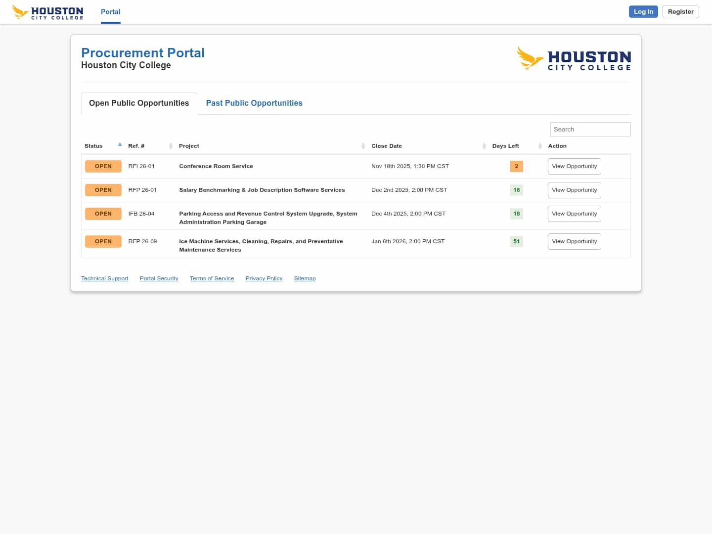
Task: Click the large Houston City College logo
Action: [x=574, y=58]
